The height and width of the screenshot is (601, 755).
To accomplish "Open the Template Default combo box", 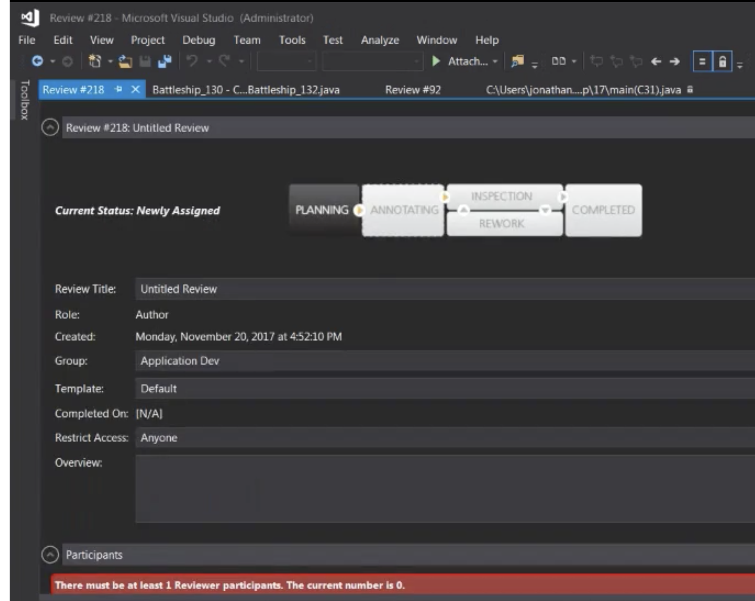I will click(x=445, y=388).
